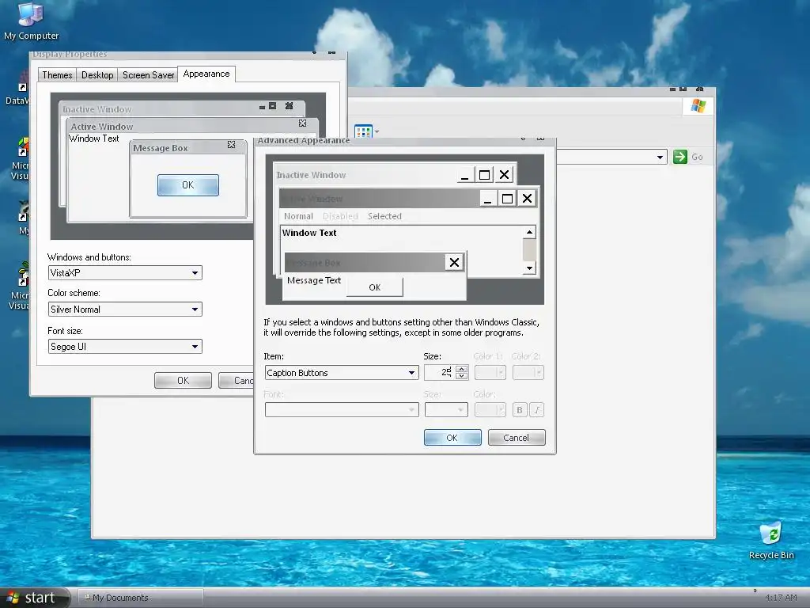Select the Appearance tab
The width and height of the screenshot is (810, 608).
click(206, 74)
